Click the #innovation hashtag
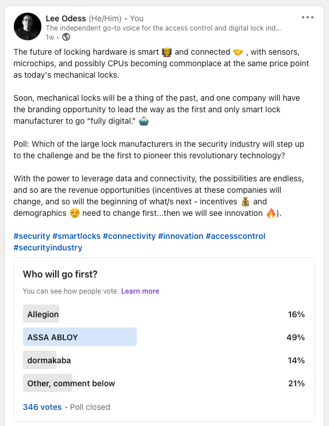This screenshot has height=426, width=329. 181,236
